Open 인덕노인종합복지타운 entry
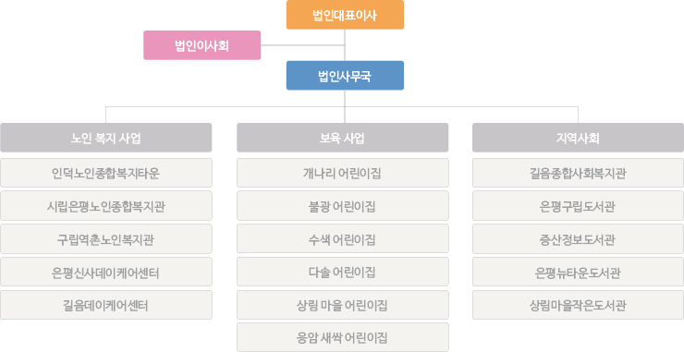The image size is (684, 352). (106, 173)
